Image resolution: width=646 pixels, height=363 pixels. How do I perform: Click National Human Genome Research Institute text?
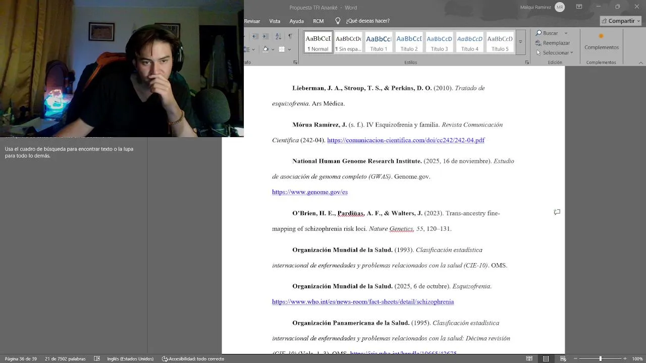pyautogui.click(x=357, y=161)
